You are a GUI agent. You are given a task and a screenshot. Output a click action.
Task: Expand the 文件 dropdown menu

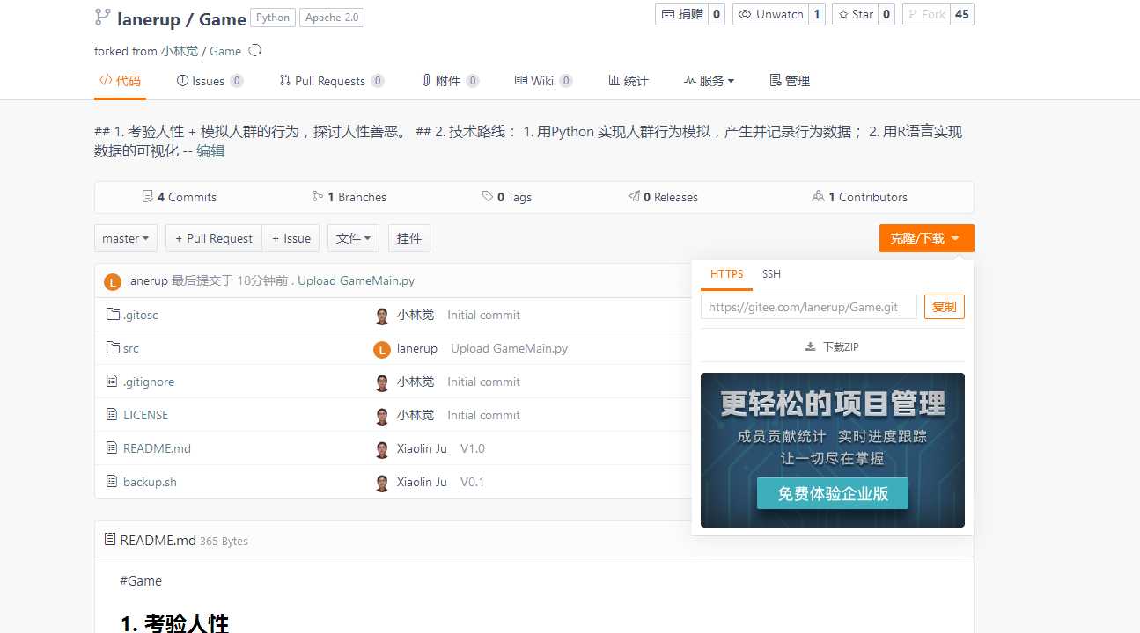354,238
